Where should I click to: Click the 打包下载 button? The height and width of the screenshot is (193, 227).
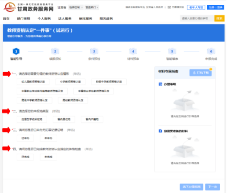[201, 73]
